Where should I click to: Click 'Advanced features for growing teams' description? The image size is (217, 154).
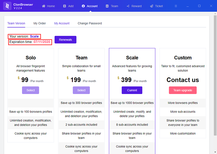click(132, 68)
